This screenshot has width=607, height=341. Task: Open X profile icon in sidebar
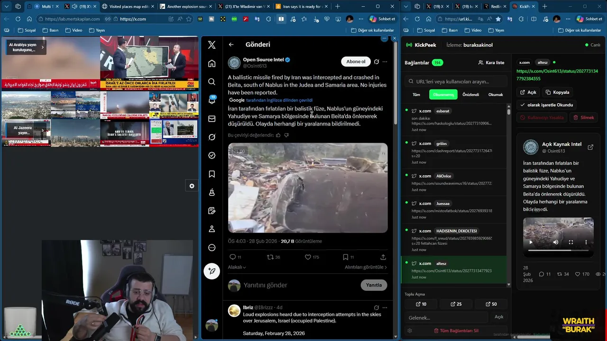[212, 229]
